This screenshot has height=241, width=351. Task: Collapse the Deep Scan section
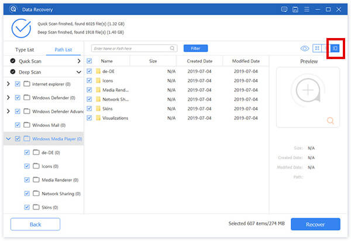[79, 72]
